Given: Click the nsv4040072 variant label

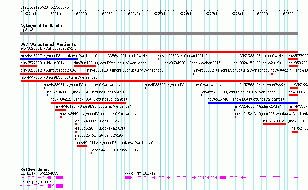Looking at the screenshot, I should [286, 121].
